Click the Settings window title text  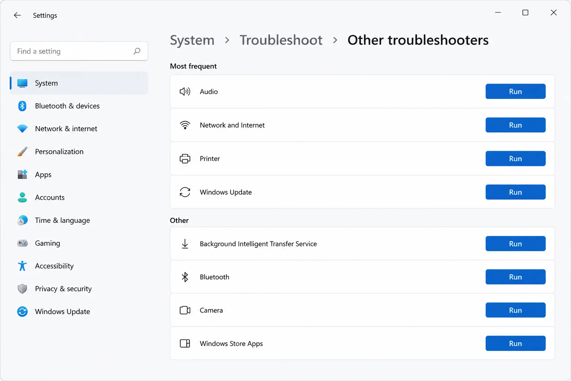click(45, 15)
